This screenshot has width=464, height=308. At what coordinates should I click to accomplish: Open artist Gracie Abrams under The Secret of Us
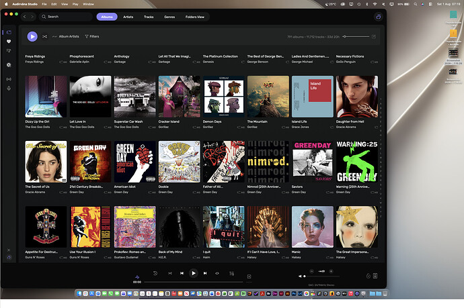pyautogui.click(x=35, y=192)
